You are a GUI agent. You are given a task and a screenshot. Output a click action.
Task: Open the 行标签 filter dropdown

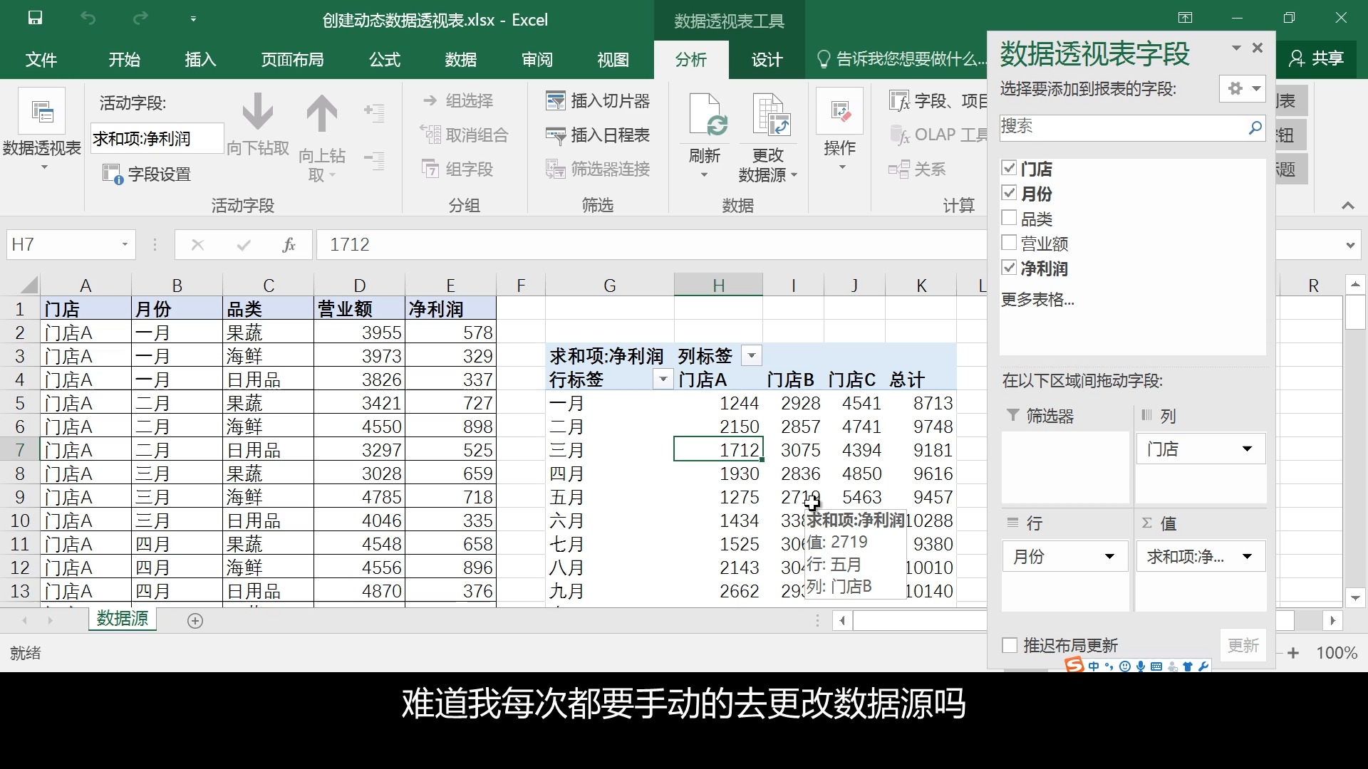pos(662,380)
